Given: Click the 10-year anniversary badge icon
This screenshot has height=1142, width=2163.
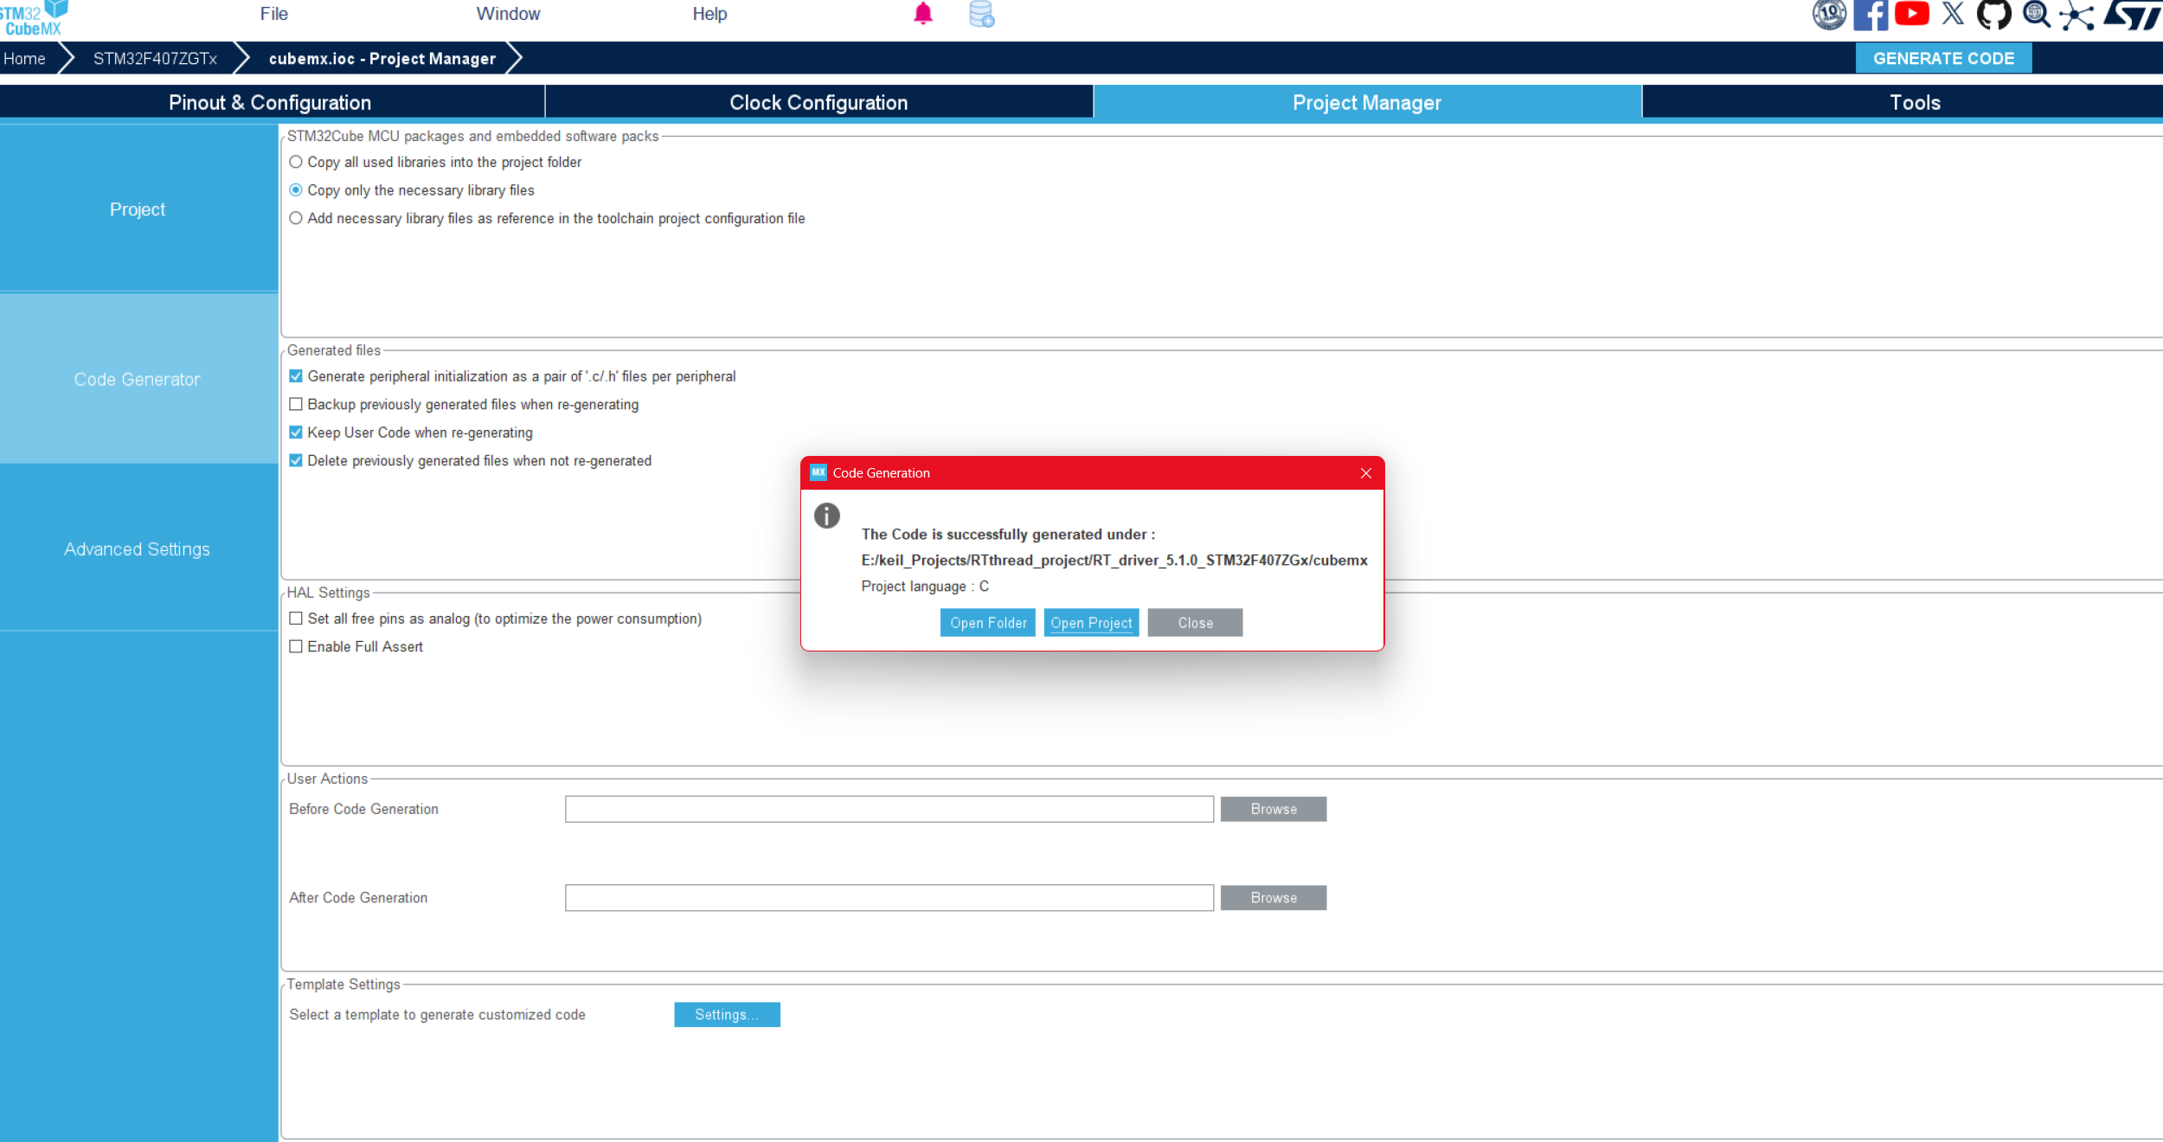Looking at the screenshot, I should 1829,15.
